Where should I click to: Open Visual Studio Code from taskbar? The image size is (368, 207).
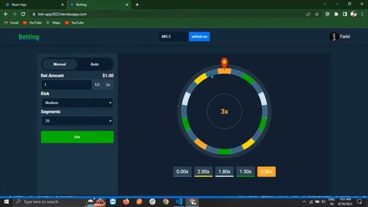(x=179, y=202)
